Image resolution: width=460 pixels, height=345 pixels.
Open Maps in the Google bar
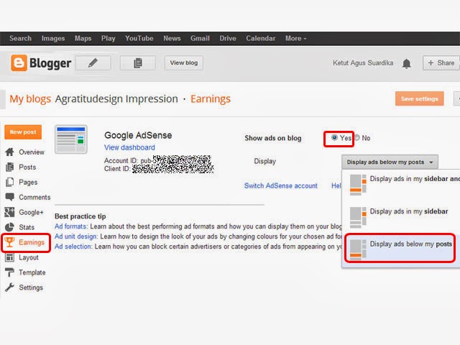coord(83,38)
